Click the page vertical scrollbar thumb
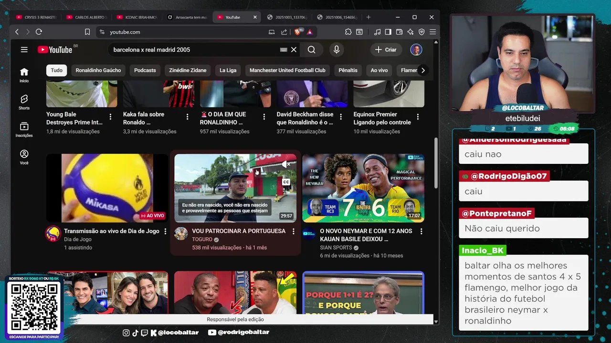This screenshot has width=611, height=343. [x=436, y=163]
